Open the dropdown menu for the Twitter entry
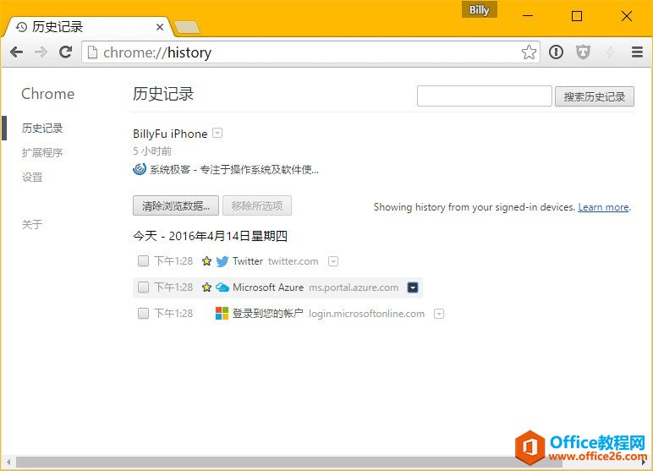The height and width of the screenshot is (471, 653). click(x=333, y=261)
